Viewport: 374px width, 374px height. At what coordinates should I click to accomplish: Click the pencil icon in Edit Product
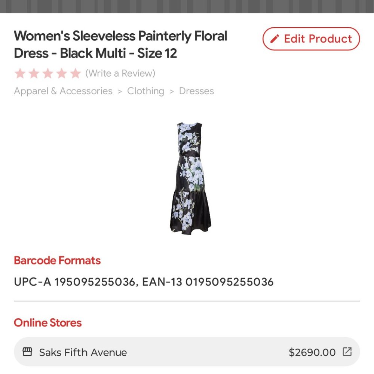click(275, 39)
